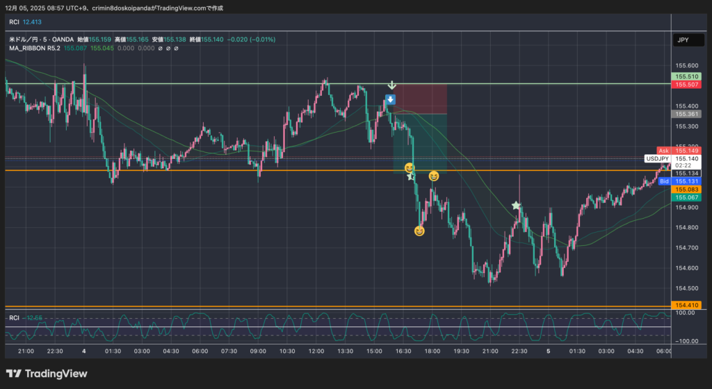Screen dimensions: 712x389
Task: Click the TradingView logo
Action: coord(47,374)
